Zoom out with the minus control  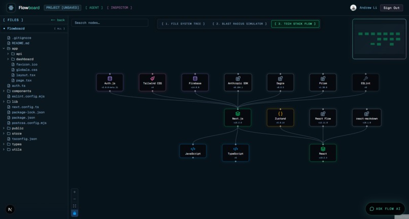[75, 199]
